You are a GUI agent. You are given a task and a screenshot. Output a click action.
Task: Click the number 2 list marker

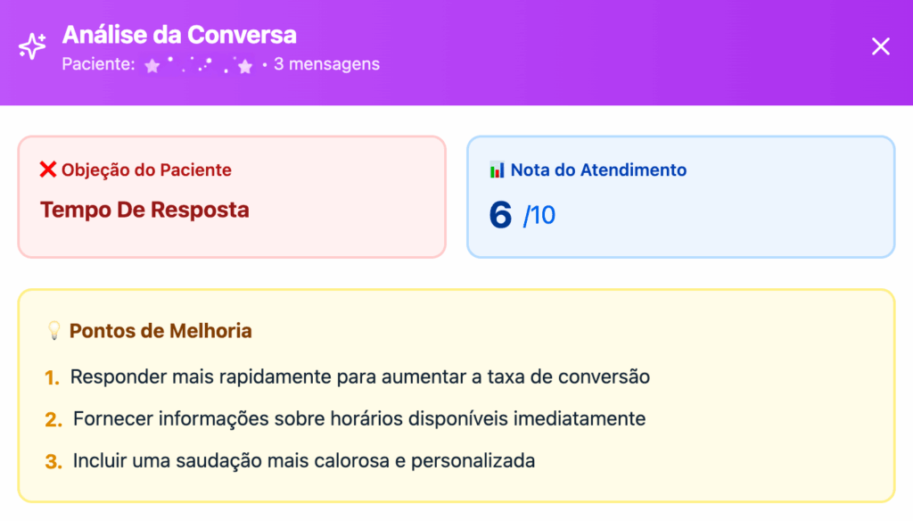pyautogui.click(x=53, y=419)
